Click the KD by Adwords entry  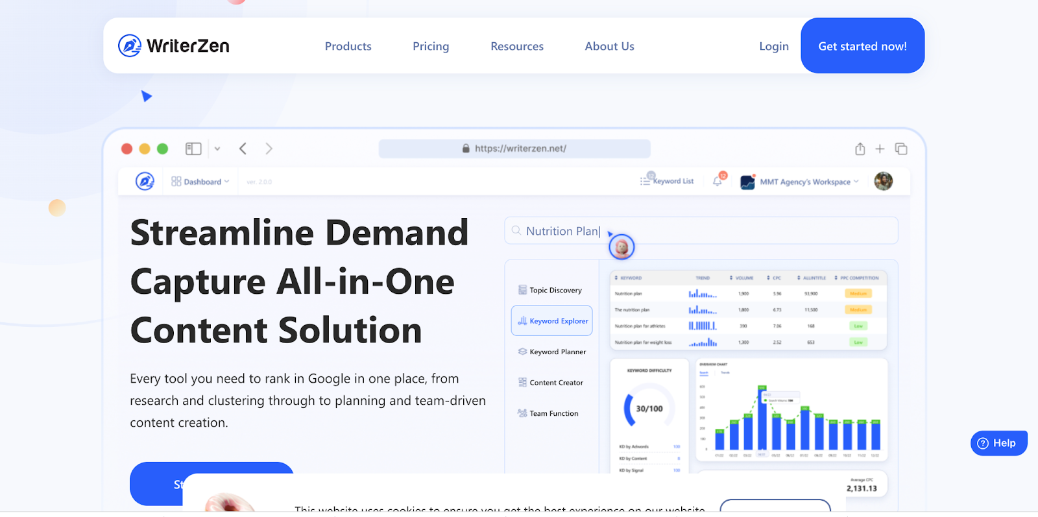649,446
